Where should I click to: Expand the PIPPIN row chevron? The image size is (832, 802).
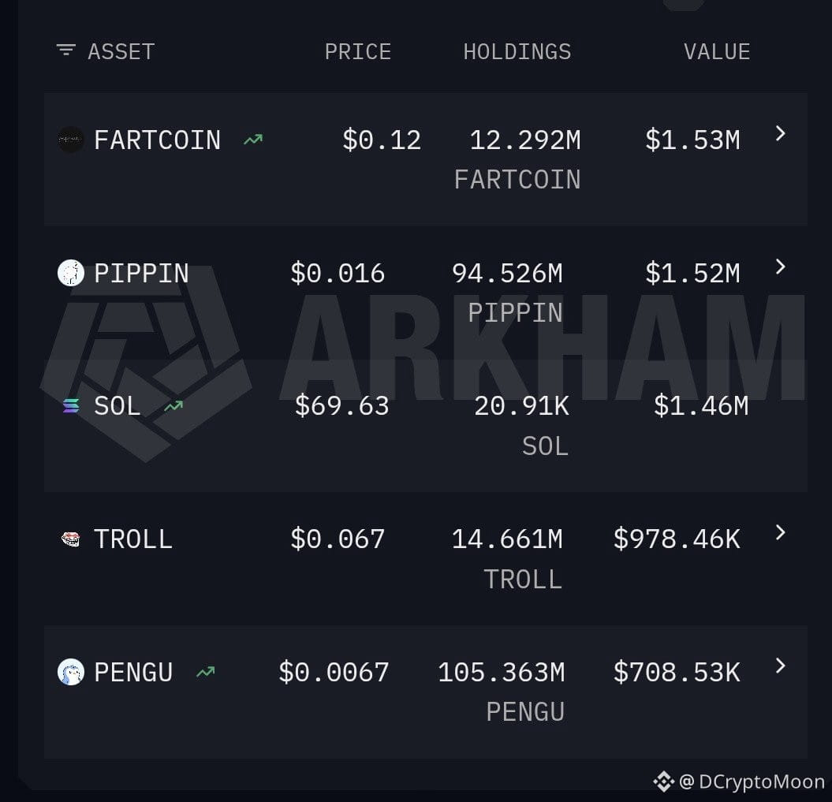[x=780, y=267]
